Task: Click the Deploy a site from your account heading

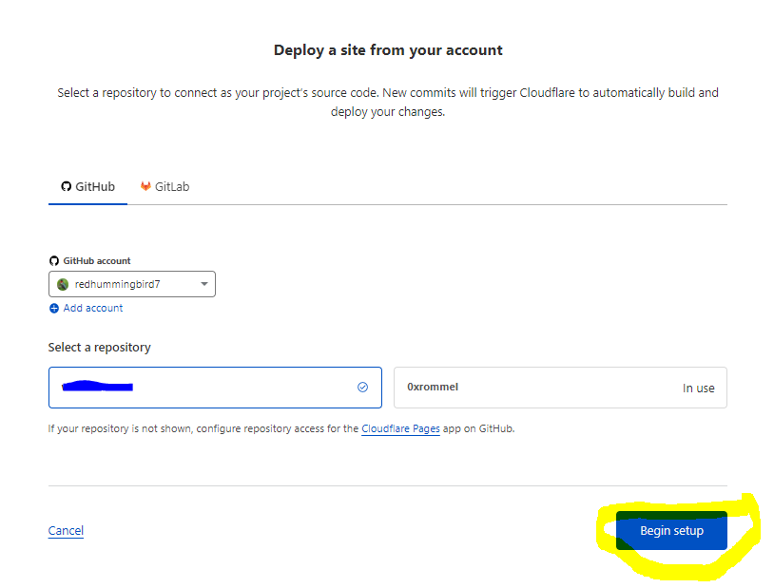Action: (x=388, y=50)
